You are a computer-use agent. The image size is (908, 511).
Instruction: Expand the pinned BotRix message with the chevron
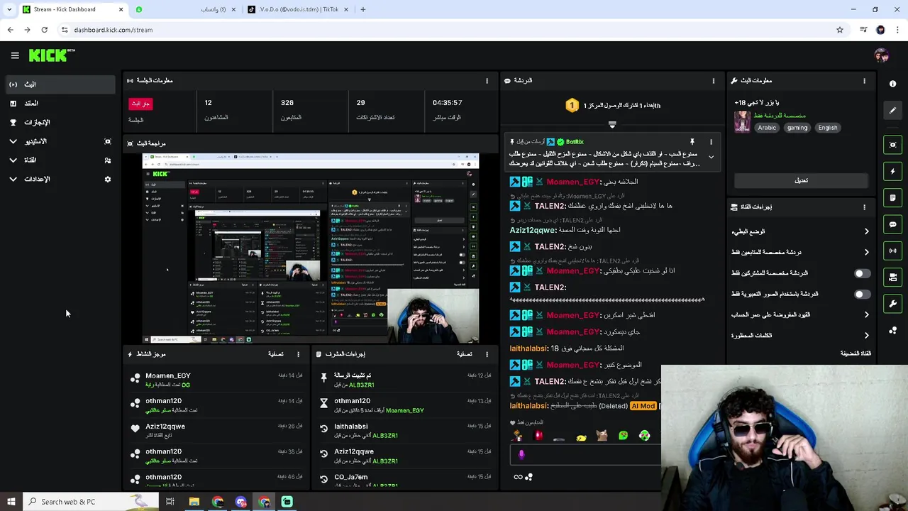coord(711,158)
